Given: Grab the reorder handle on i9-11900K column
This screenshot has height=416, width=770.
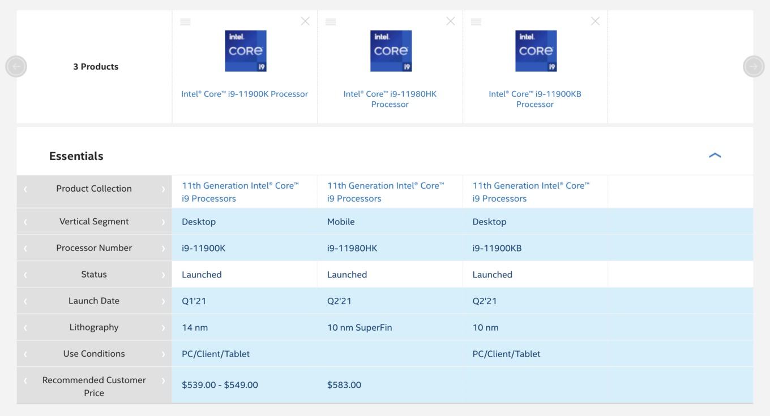Looking at the screenshot, I should click(x=185, y=21).
